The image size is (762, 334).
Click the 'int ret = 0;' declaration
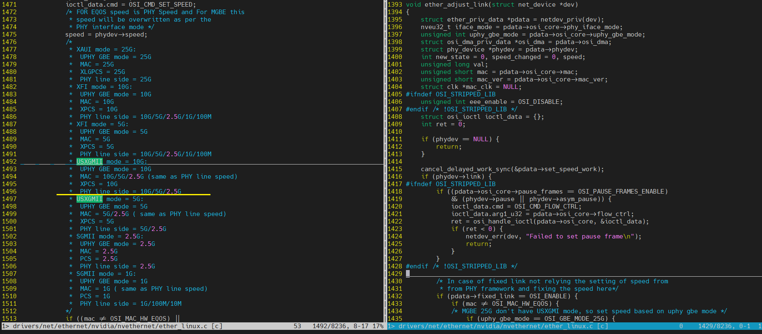point(443,124)
